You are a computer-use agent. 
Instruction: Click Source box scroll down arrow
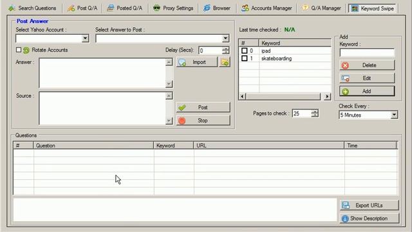(169, 121)
